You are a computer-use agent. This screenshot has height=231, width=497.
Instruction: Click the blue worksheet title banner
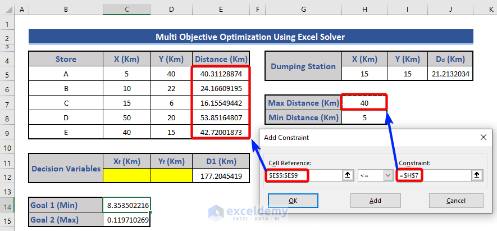click(250, 37)
